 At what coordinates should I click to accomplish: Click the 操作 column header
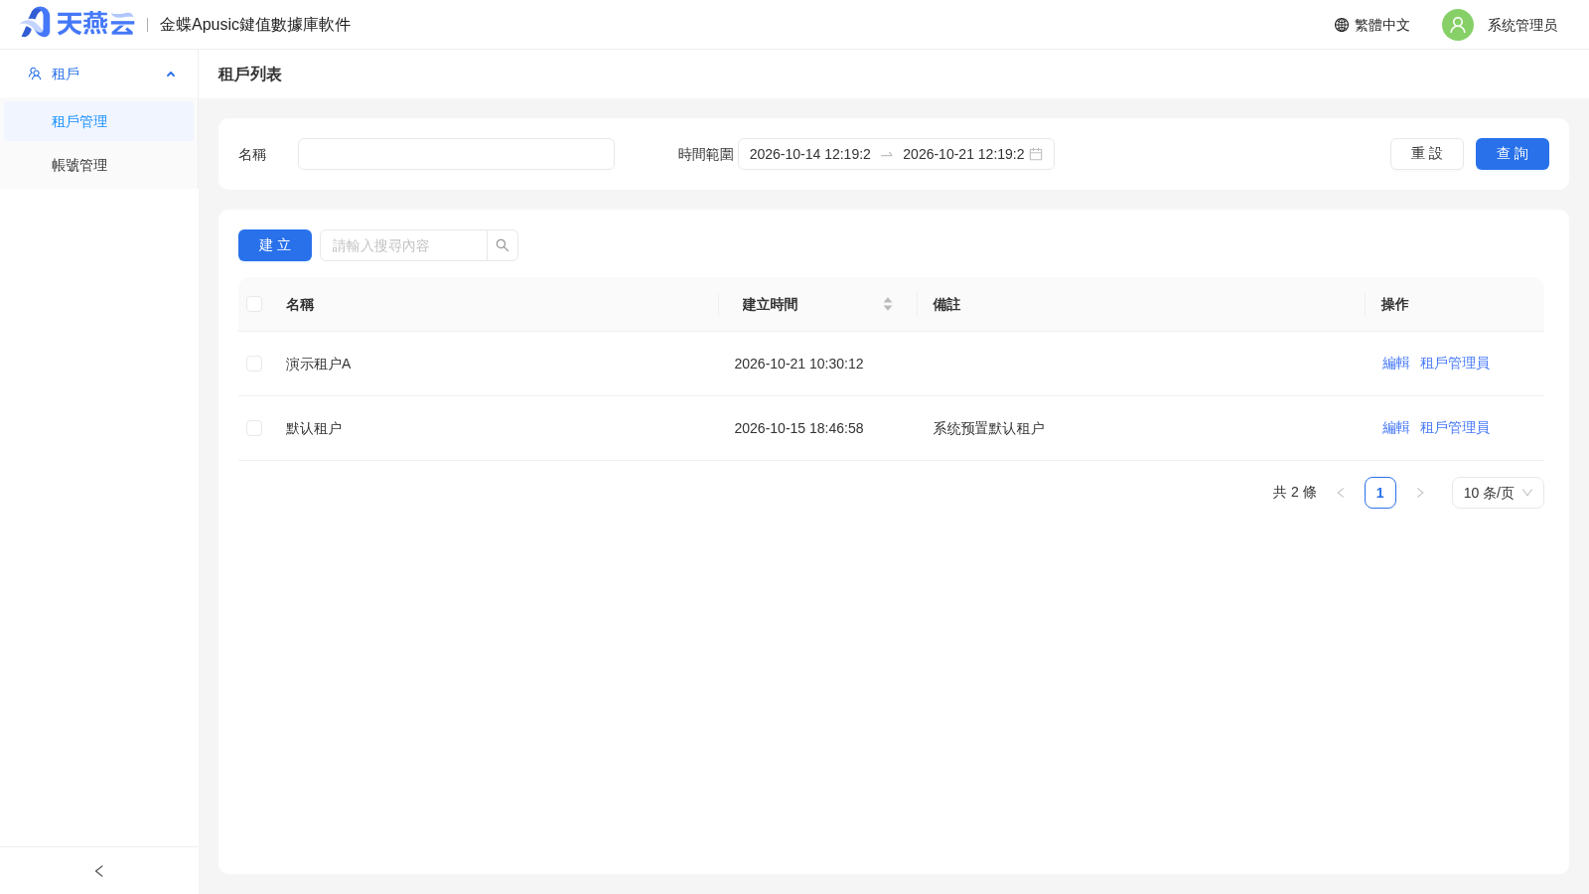tap(1394, 304)
